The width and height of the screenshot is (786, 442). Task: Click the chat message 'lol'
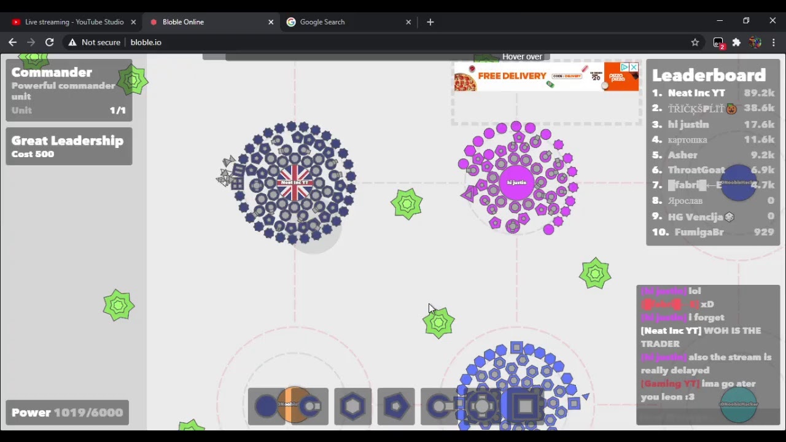tap(695, 291)
